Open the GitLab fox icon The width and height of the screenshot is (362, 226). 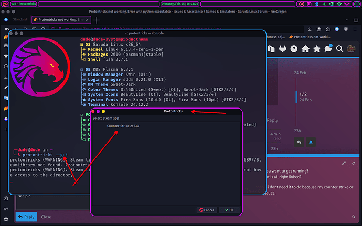coord(283,49)
